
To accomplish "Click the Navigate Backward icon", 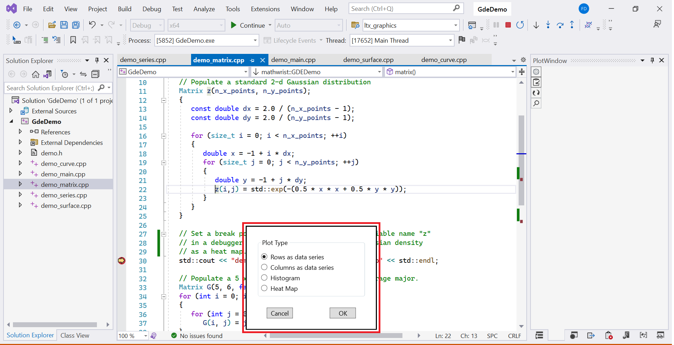I will (16, 25).
